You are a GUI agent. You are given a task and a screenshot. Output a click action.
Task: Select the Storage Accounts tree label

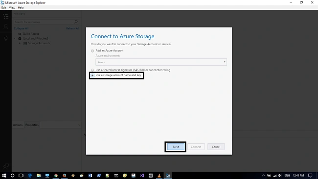(x=39, y=43)
